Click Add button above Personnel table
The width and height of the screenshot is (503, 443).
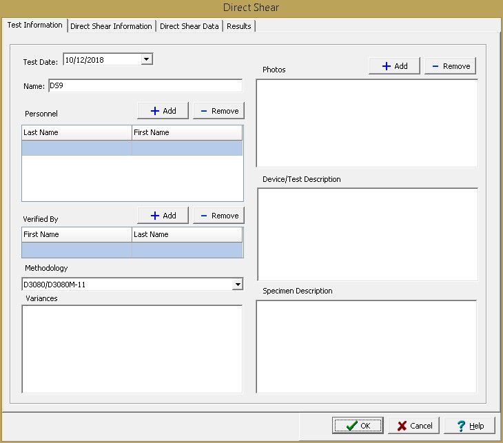pyautogui.click(x=163, y=111)
